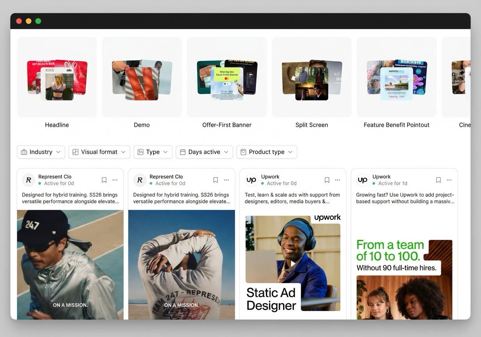Click the 'Test, learn & scale ads' description text
This screenshot has width=481, height=337.
[292, 198]
